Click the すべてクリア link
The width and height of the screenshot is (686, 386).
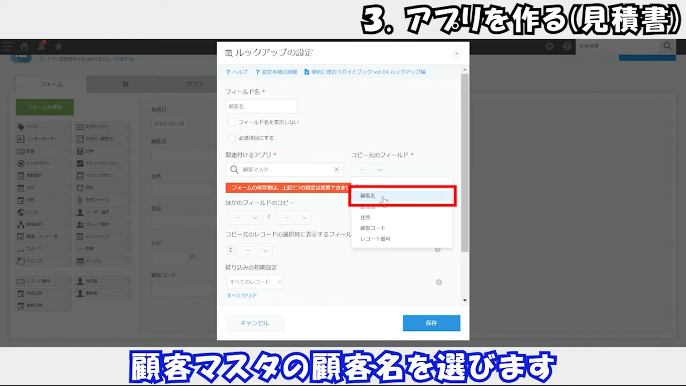pos(242,295)
